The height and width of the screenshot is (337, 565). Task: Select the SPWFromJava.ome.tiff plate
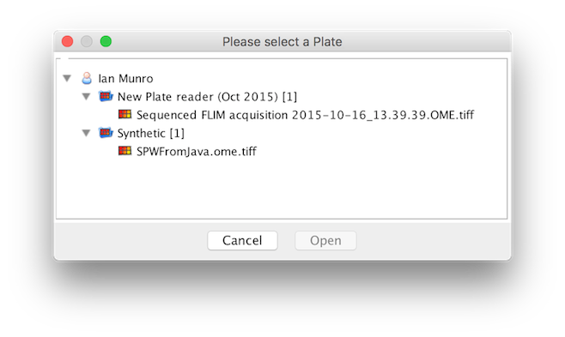(197, 151)
